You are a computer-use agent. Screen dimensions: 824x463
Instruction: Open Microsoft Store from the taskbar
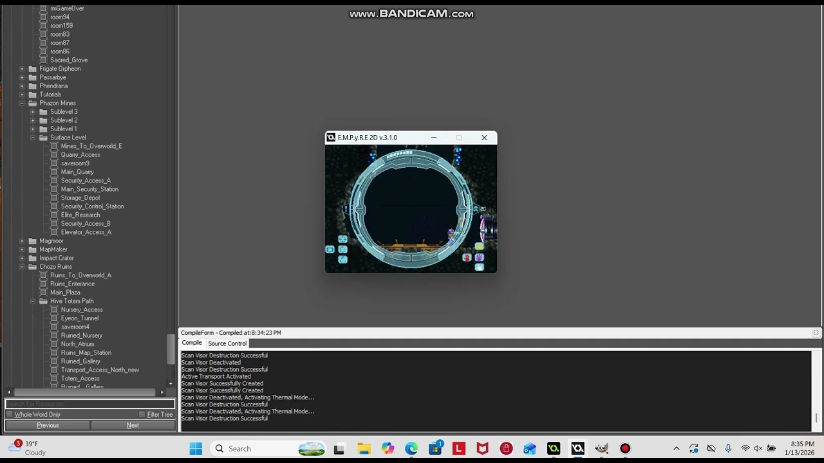pos(435,448)
